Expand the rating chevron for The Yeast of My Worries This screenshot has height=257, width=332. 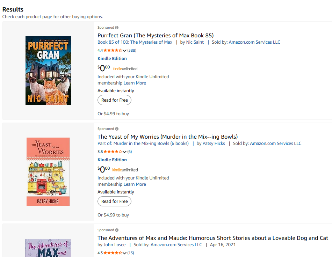click(125, 152)
